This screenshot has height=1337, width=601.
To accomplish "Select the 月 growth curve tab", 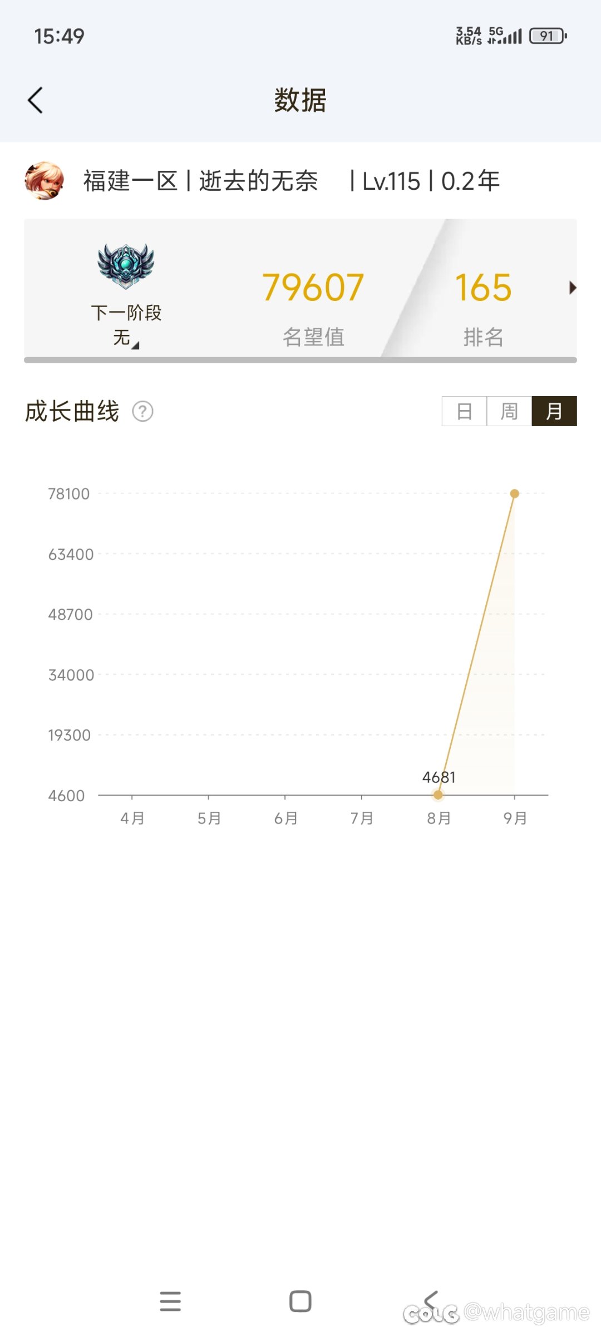I will [x=554, y=411].
